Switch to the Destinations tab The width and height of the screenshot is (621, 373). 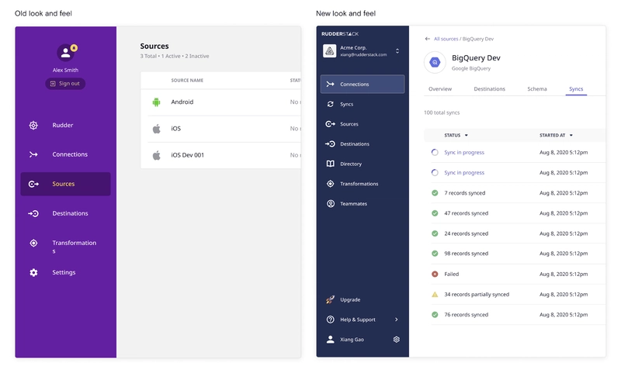(x=490, y=89)
